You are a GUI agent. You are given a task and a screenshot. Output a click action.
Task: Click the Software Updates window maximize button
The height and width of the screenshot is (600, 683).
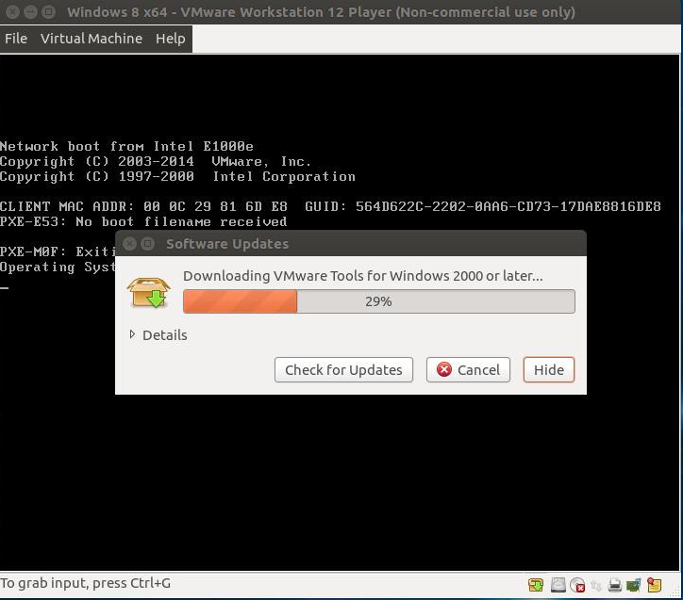click(148, 243)
